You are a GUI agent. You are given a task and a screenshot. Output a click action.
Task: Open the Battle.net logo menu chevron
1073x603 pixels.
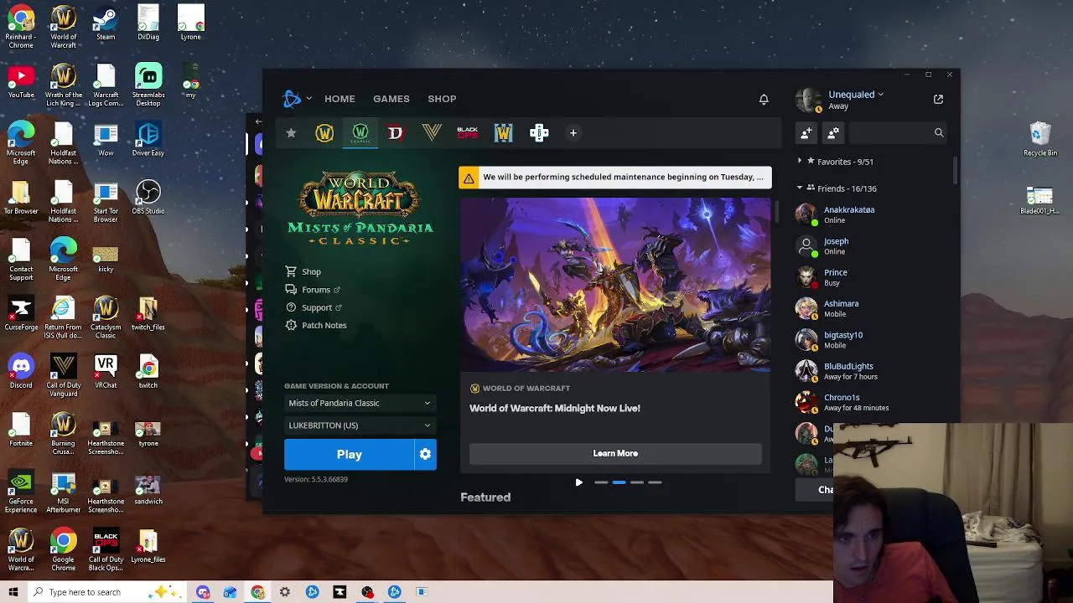click(x=308, y=99)
